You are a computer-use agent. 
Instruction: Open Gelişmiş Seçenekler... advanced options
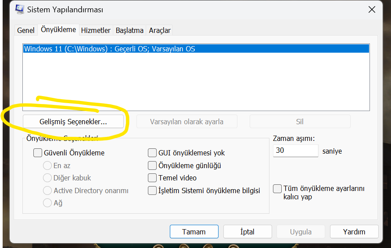click(73, 122)
